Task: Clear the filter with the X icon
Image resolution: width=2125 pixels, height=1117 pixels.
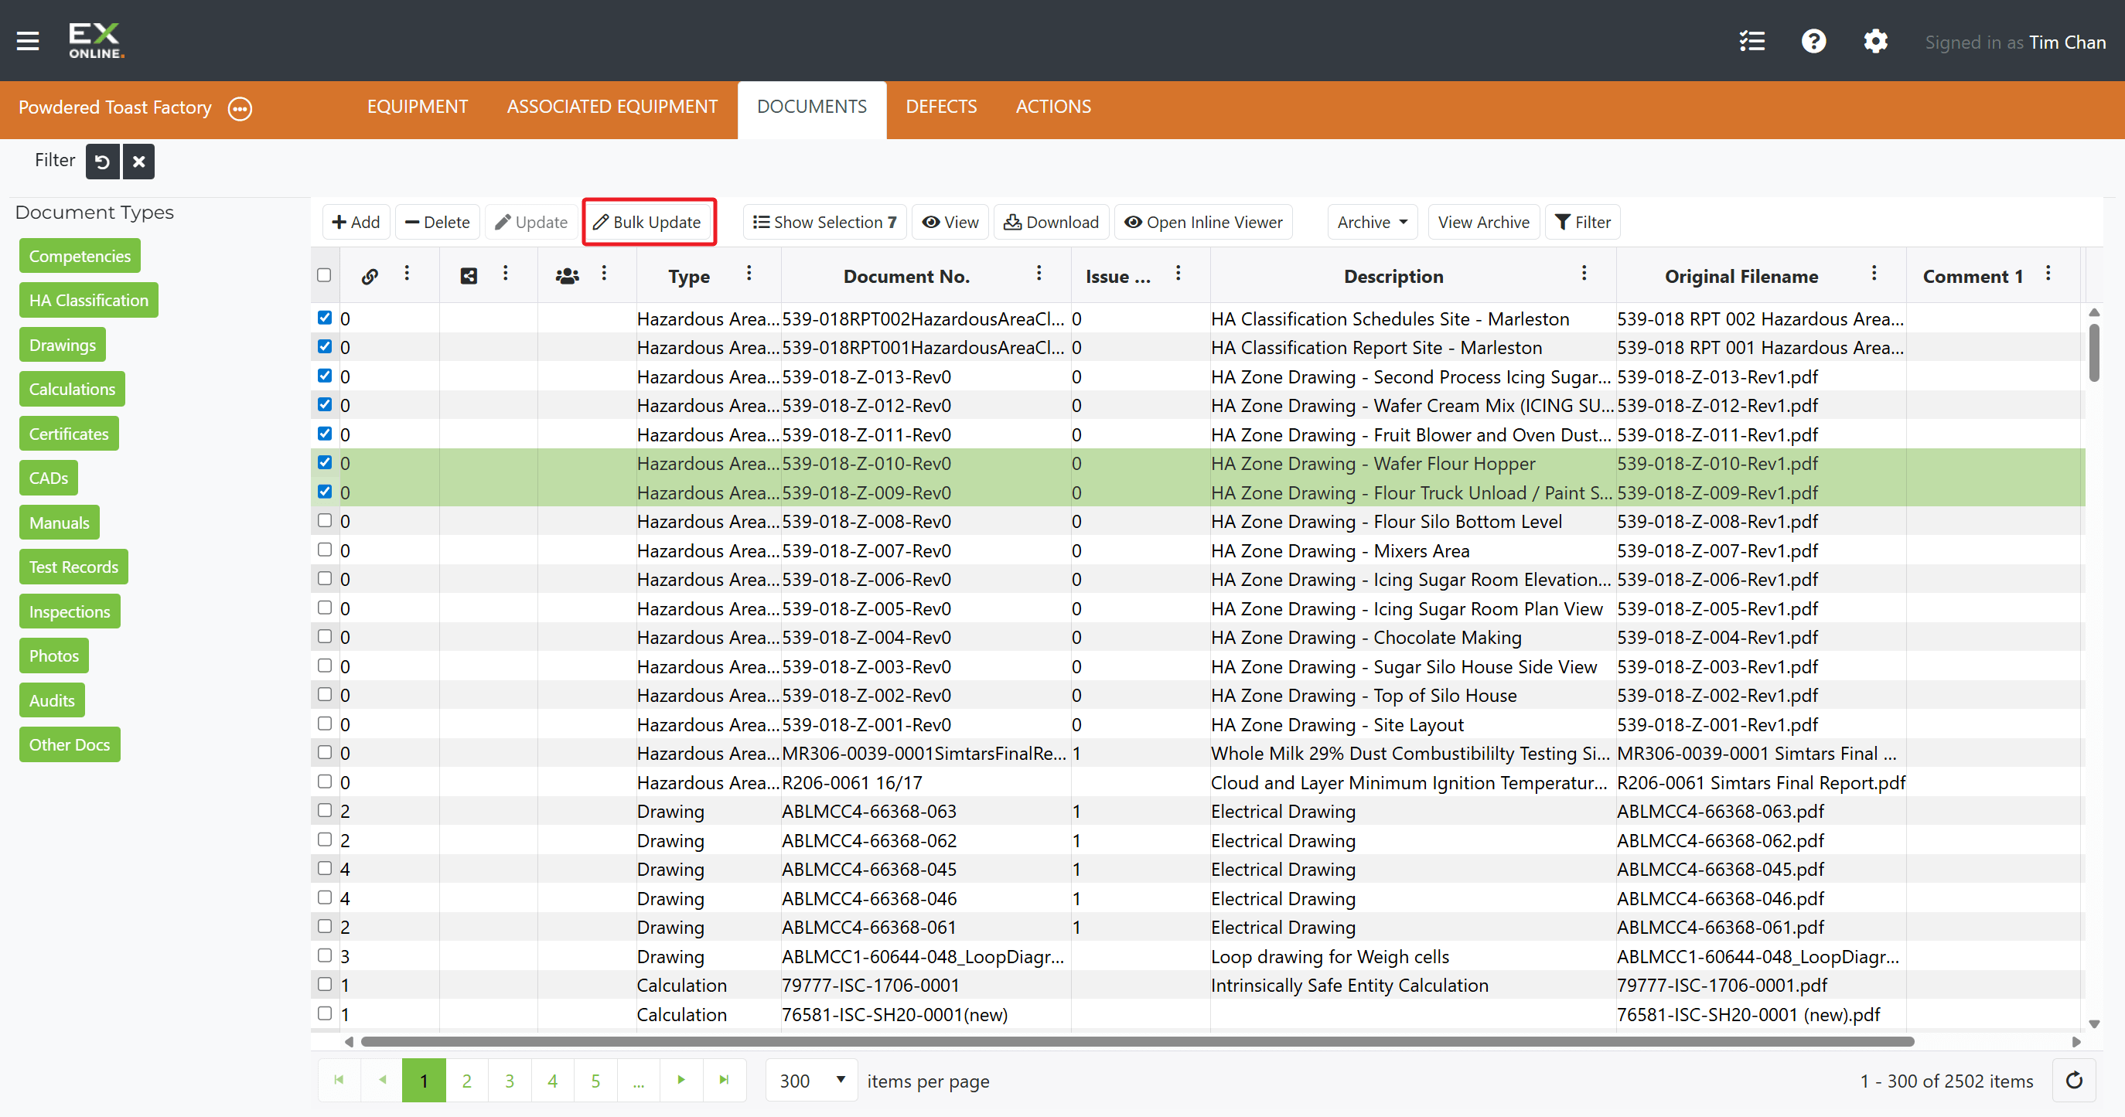Action: (x=138, y=162)
